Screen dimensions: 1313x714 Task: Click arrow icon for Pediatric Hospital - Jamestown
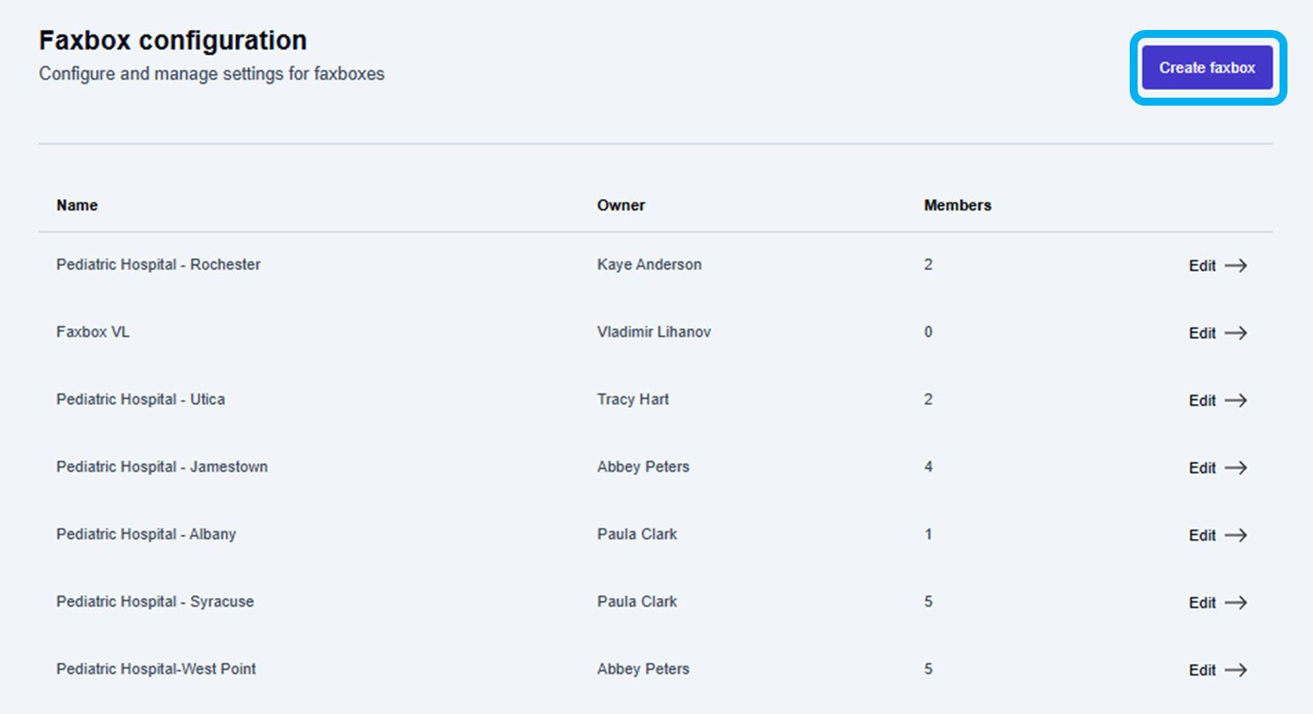(1236, 468)
